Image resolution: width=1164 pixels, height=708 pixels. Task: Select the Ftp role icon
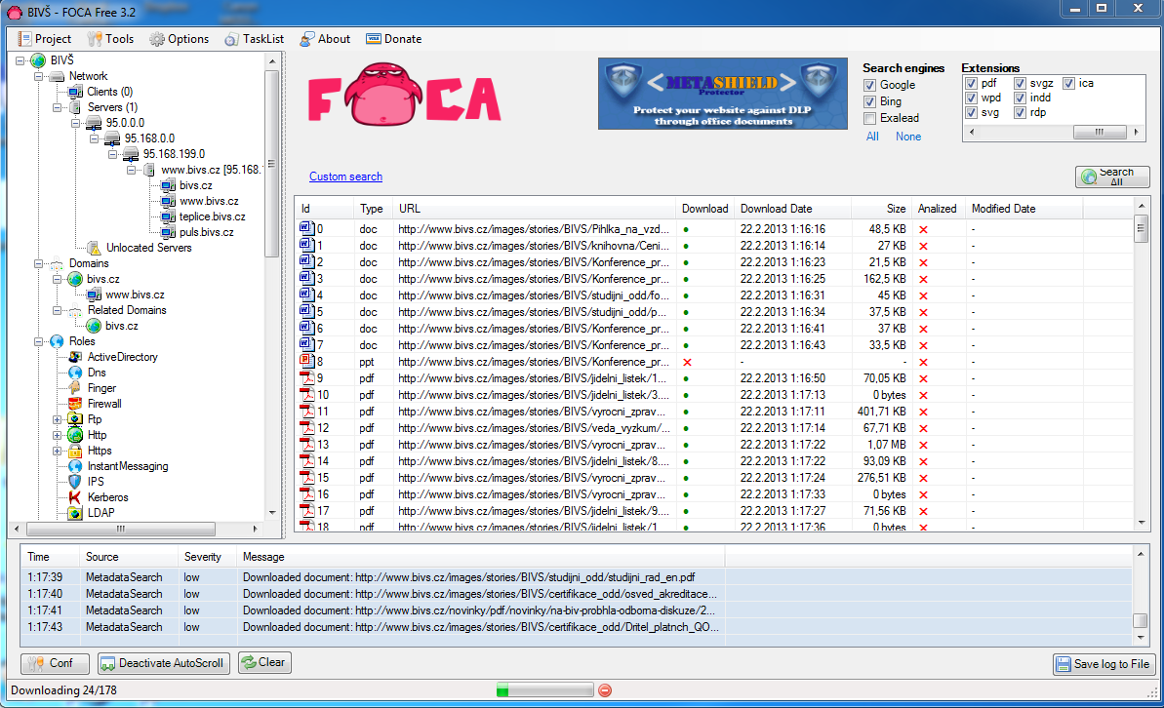[x=75, y=419]
